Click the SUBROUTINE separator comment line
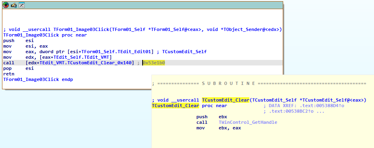 pos(259,83)
